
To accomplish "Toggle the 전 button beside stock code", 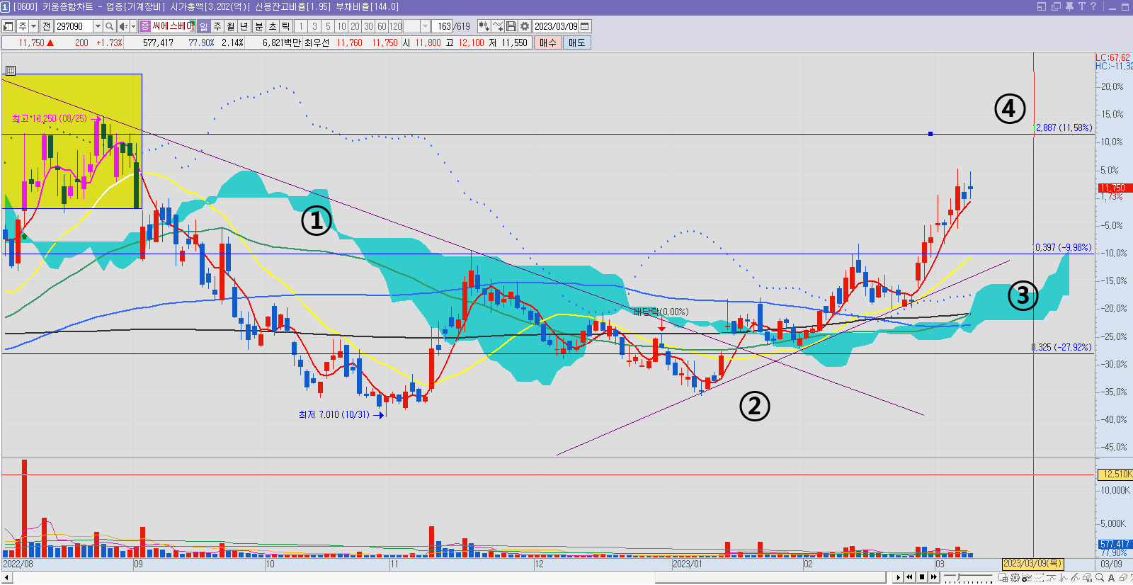I will (x=46, y=26).
